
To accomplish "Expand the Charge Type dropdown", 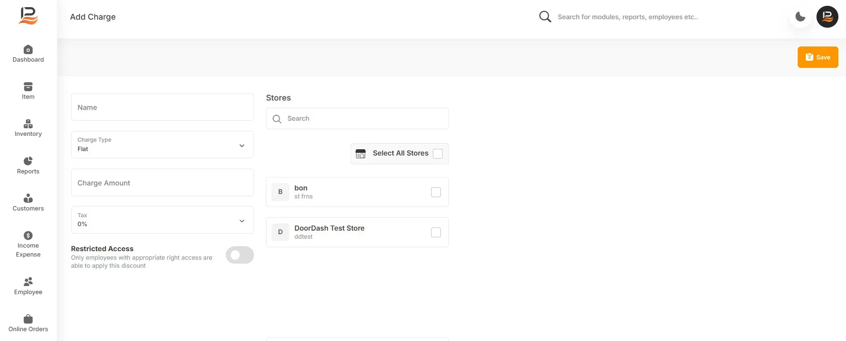I will 162,145.
